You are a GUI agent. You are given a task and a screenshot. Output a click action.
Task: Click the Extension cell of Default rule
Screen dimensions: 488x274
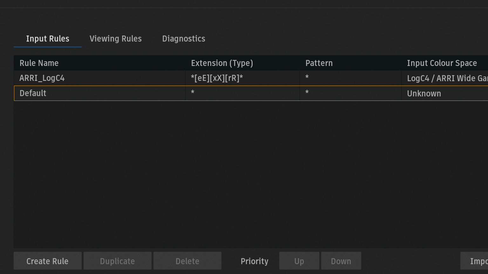tap(241, 93)
